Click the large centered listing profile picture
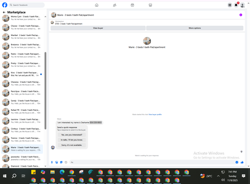 [147, 41]
